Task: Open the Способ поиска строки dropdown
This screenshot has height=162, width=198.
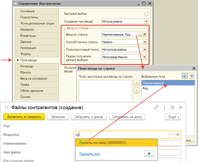Action: pos(145,42)
